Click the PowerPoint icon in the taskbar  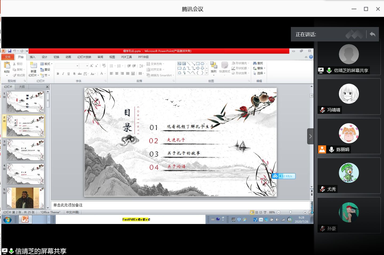[25, 219]
